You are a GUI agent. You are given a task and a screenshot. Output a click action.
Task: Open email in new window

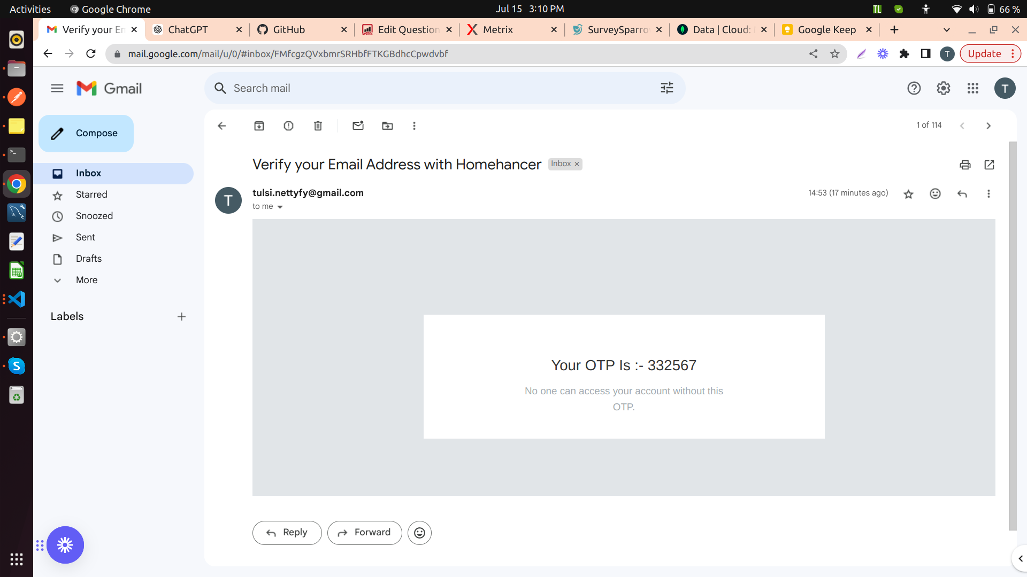[989, 165]
